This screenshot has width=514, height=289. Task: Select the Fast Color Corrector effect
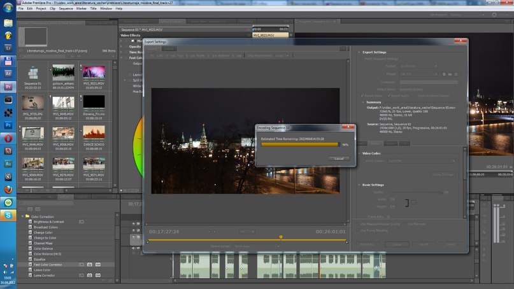47,264
